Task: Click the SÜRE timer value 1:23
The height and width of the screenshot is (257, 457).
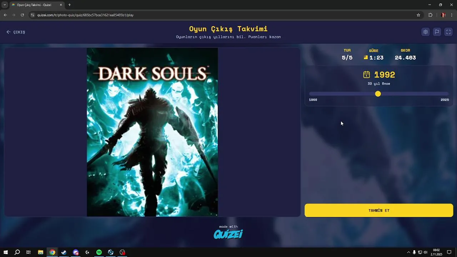Action: 376,57
